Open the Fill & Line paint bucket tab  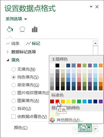pyautogui.click(x=10, y=29)
